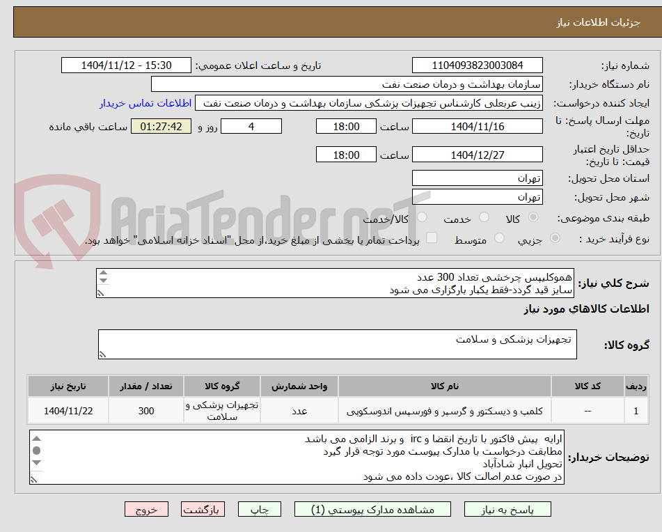
Task: Click price validity time 18:00 field
Action: (x=346, y=155)
